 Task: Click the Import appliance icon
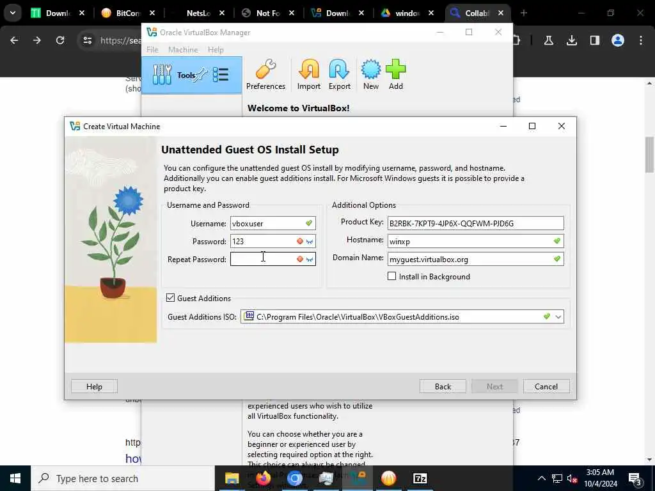[309, 75]
